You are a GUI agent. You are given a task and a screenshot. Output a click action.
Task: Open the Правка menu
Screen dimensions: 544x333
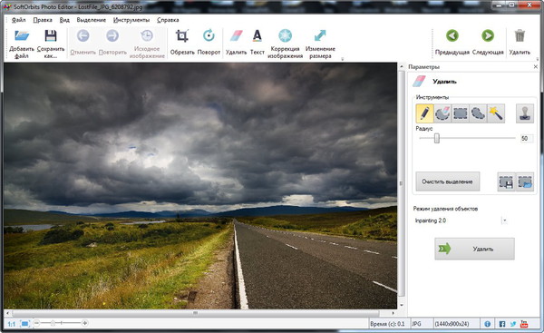(43, 20)
